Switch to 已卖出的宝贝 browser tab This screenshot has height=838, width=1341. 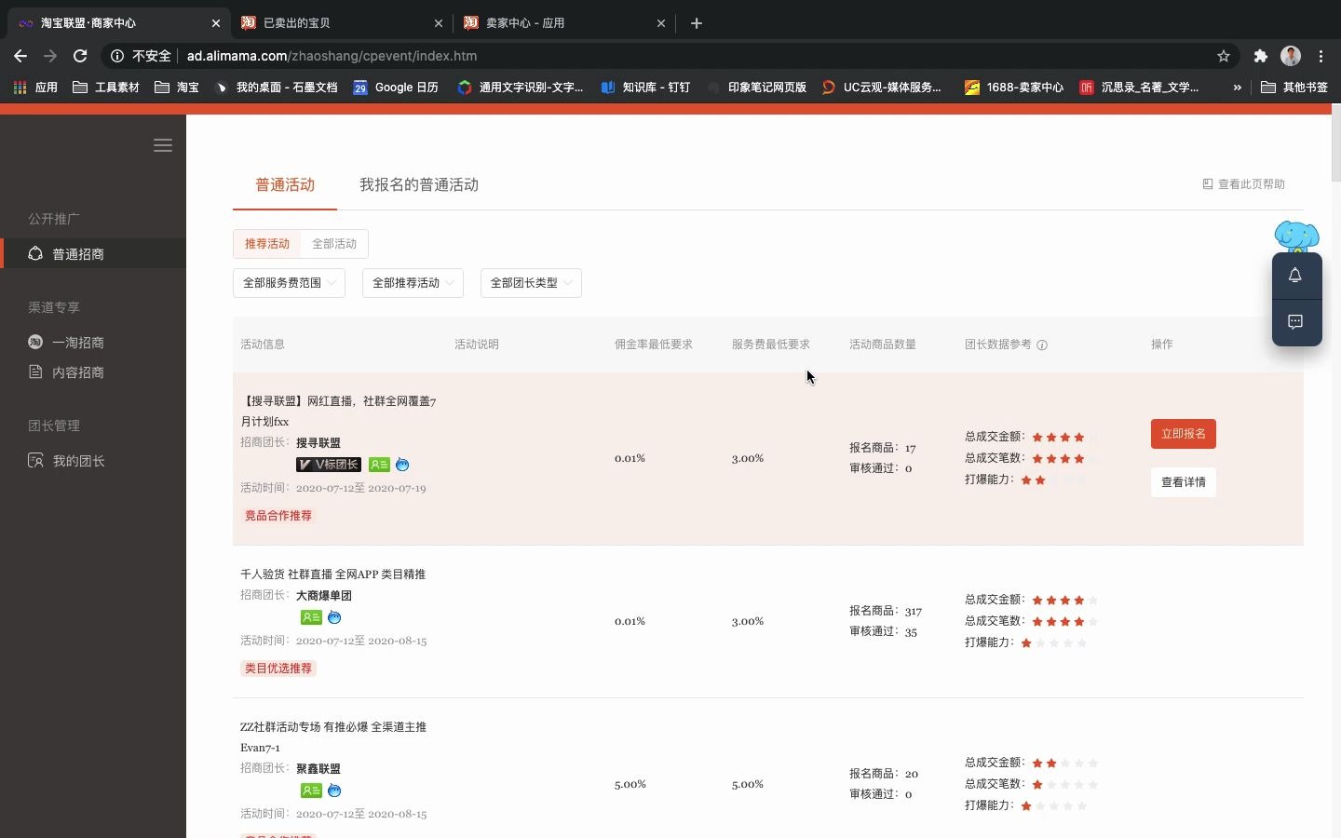(x=343, y=23)
